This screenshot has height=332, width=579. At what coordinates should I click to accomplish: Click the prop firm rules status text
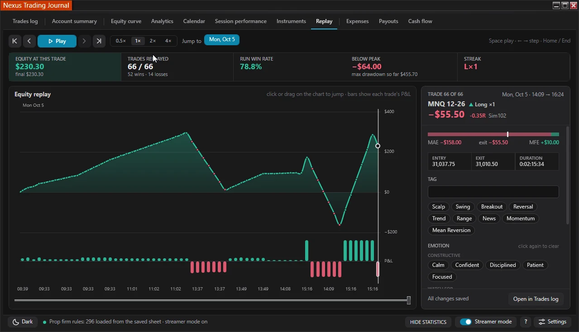(x=128, y=322)
